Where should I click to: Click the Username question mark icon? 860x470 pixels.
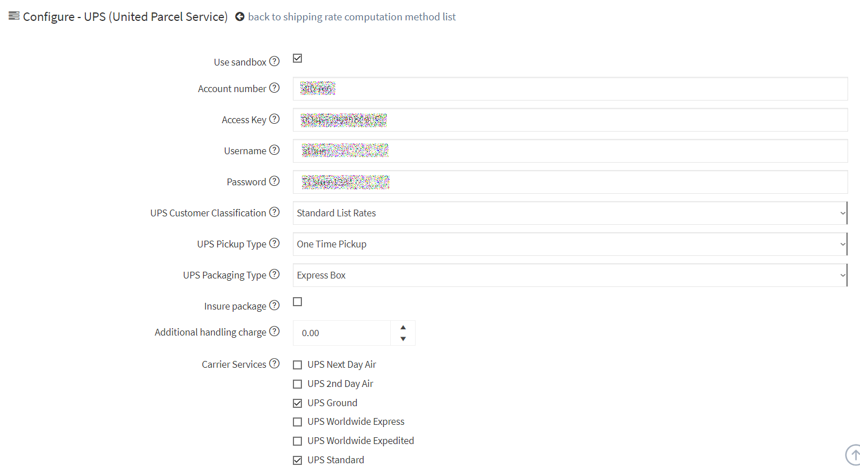(x=274, y=150)
